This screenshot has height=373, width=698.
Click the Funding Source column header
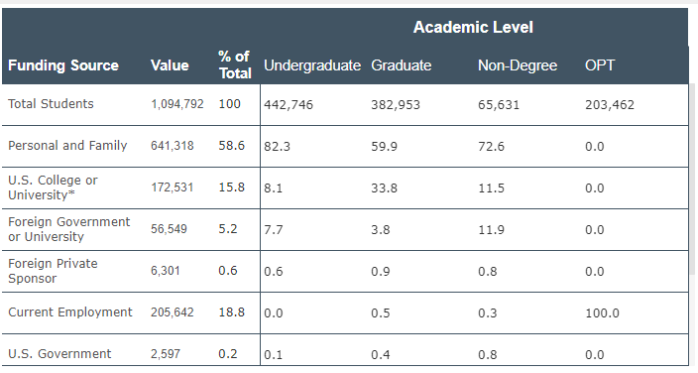click(x=63, y=65)
